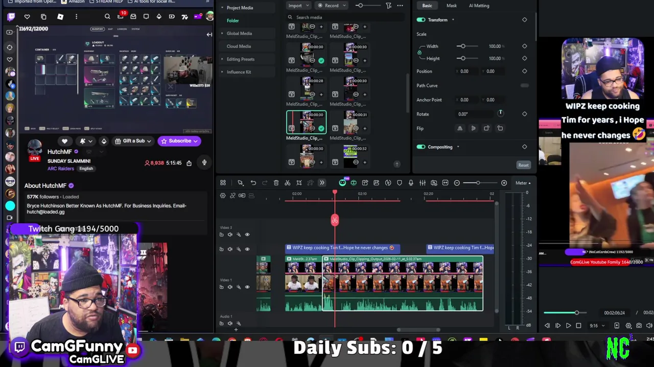Open the audio mixer sliders icon
654x367 pixels.
coord(423,183)
